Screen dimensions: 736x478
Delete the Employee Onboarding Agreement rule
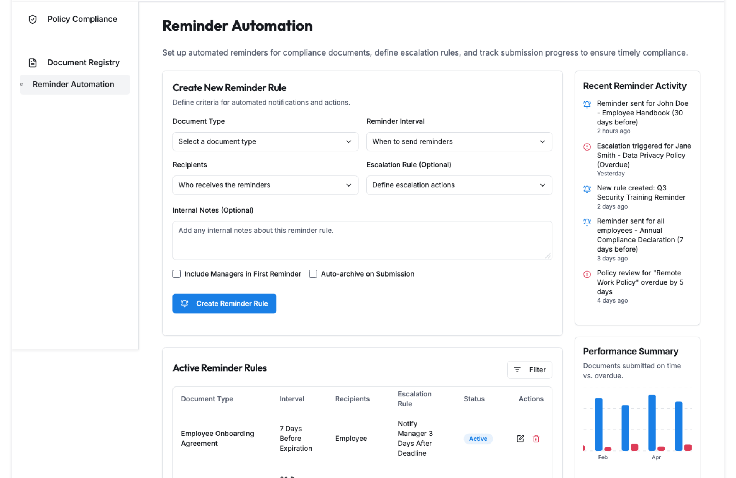[x=536, y=439]
